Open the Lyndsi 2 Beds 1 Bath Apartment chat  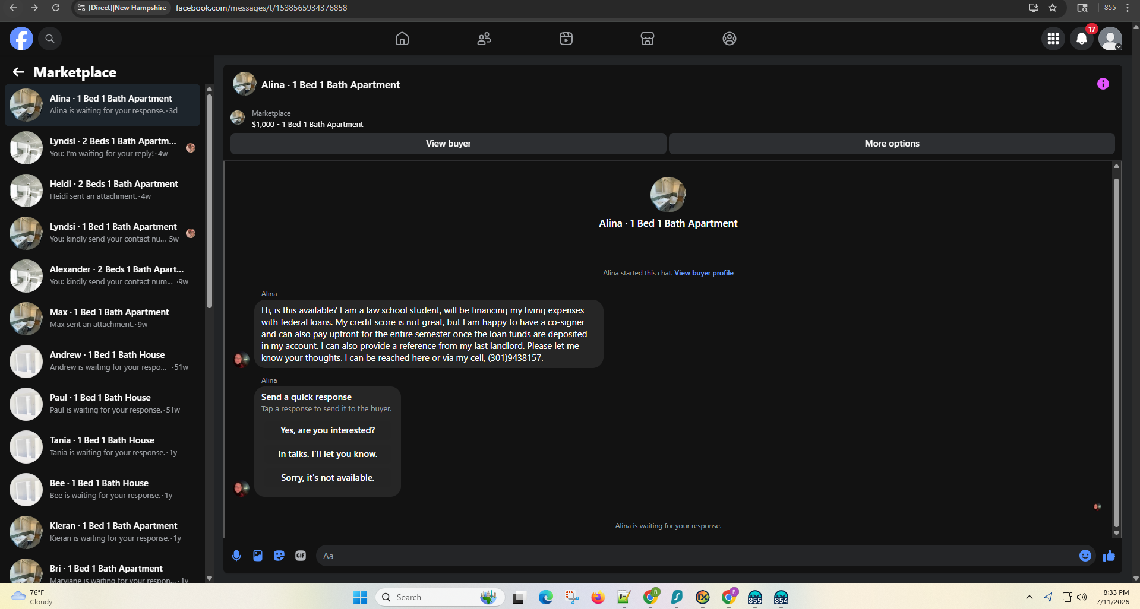pyautogui.click(x=102, y=148)
